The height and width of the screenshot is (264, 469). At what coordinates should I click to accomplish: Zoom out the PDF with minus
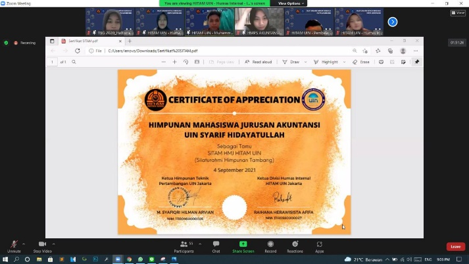pos(163,62)
